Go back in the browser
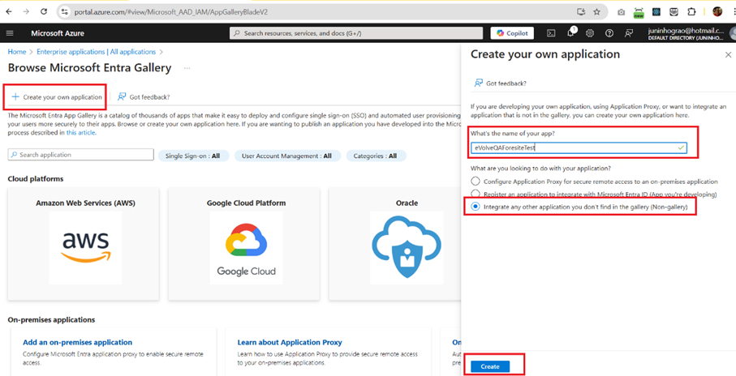Screen dimensions: 736x376 point(9,11)
